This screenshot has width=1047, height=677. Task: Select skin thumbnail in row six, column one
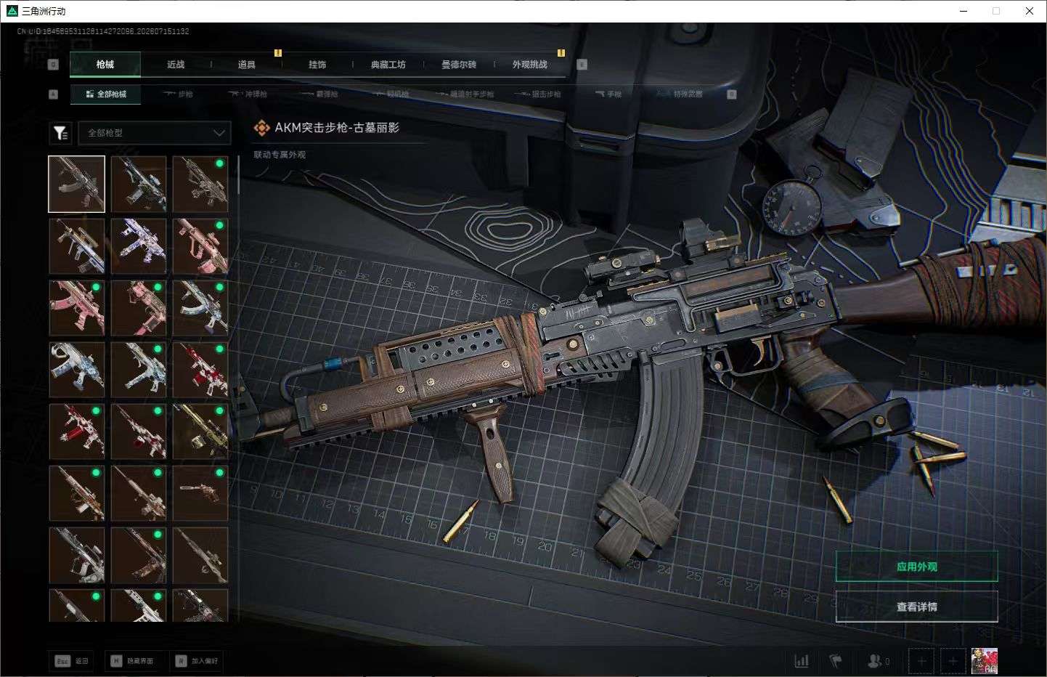tap(77, 493)
